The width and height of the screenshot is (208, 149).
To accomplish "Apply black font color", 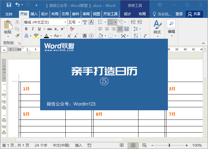I will [x=46, y=36].
